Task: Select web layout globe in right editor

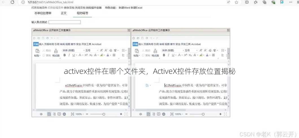Action: coord(164,114)
